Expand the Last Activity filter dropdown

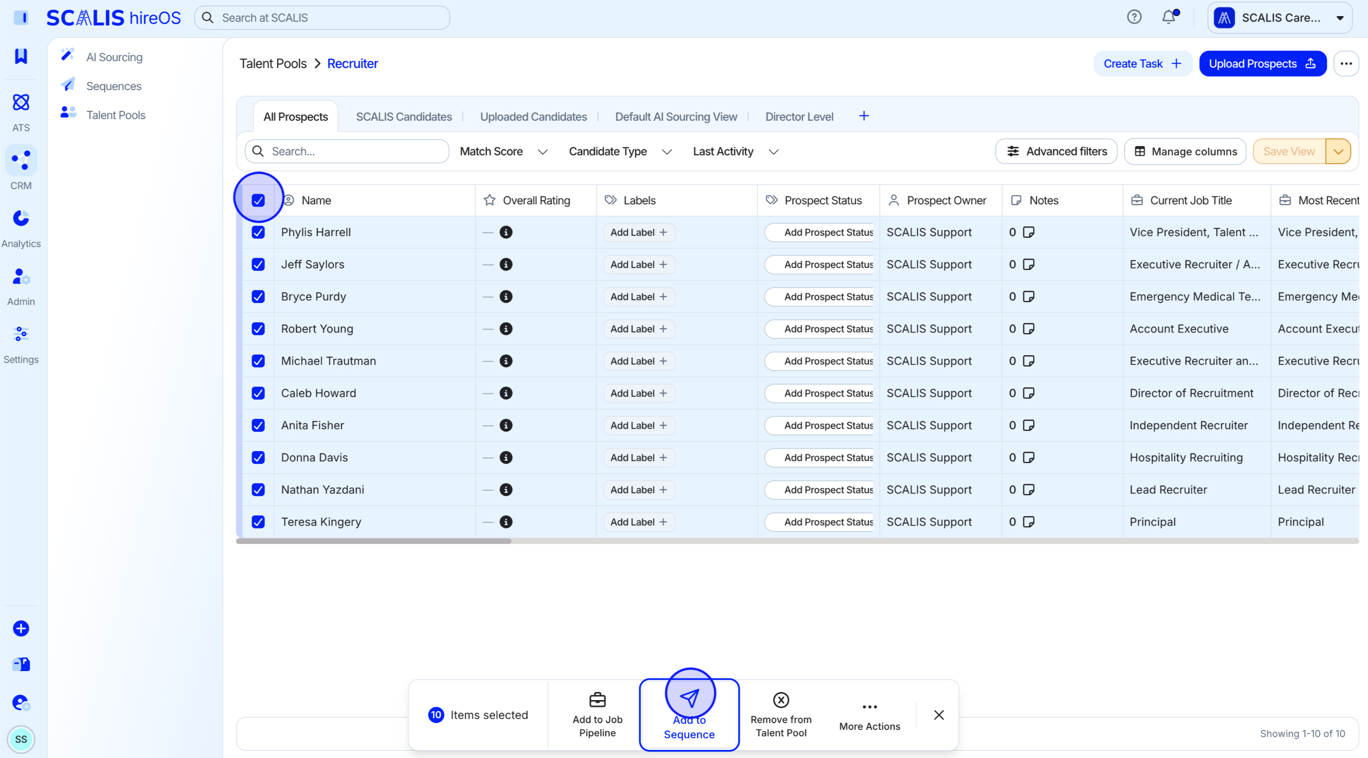click(x=736, y=152)
